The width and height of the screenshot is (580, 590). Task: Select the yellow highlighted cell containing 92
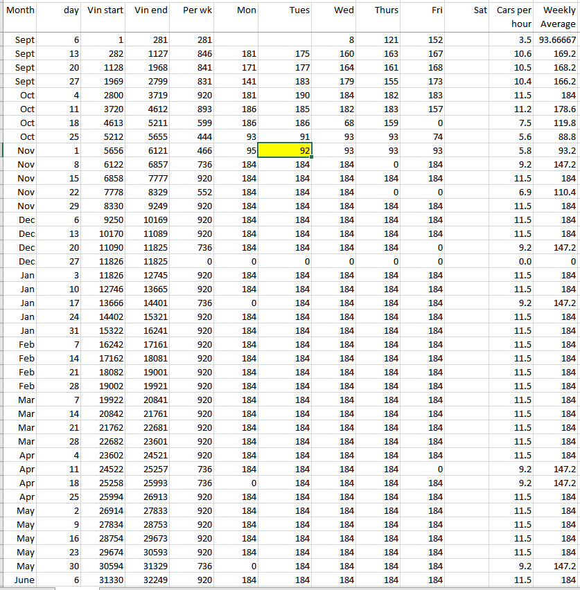click(285, 150)
